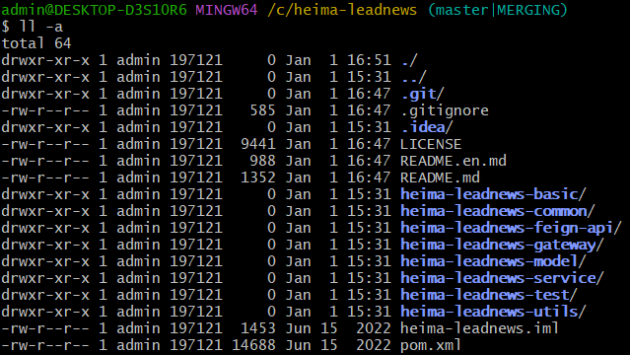Select heima-leadnews-test/ directory

pos(489,295)
